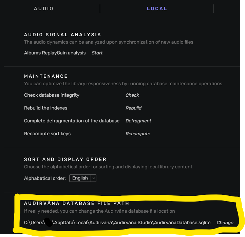Select the LOCAL tab
The image size is (245, 237).
point(157,8)
